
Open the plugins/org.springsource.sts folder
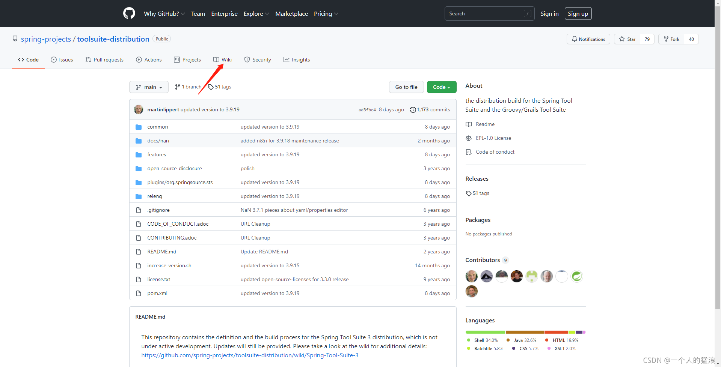180,183
